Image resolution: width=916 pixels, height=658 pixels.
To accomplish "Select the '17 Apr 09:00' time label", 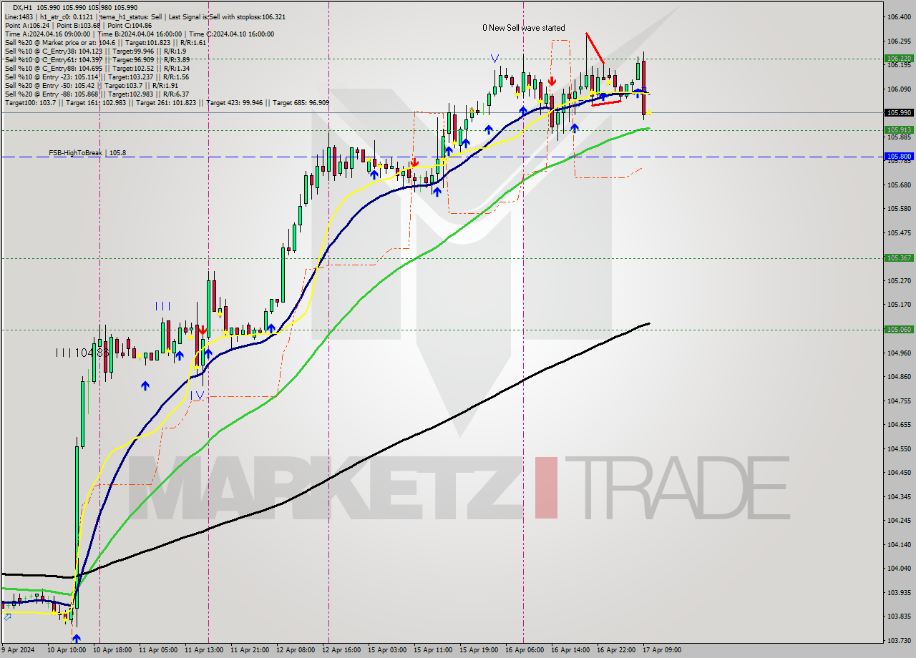I will 663,650.
